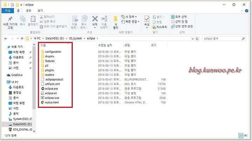Click the Up one level arrow
Screen dimensions: 252x141
click(22, 39)
